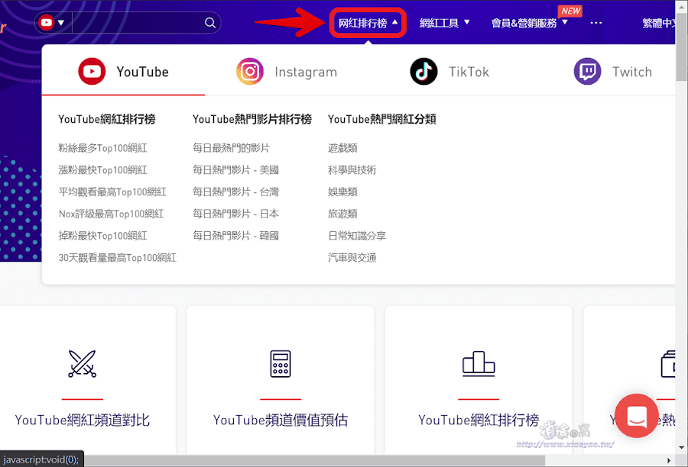Open the three-dots more menu
The image size is (688, 467).
coord(596,23)
